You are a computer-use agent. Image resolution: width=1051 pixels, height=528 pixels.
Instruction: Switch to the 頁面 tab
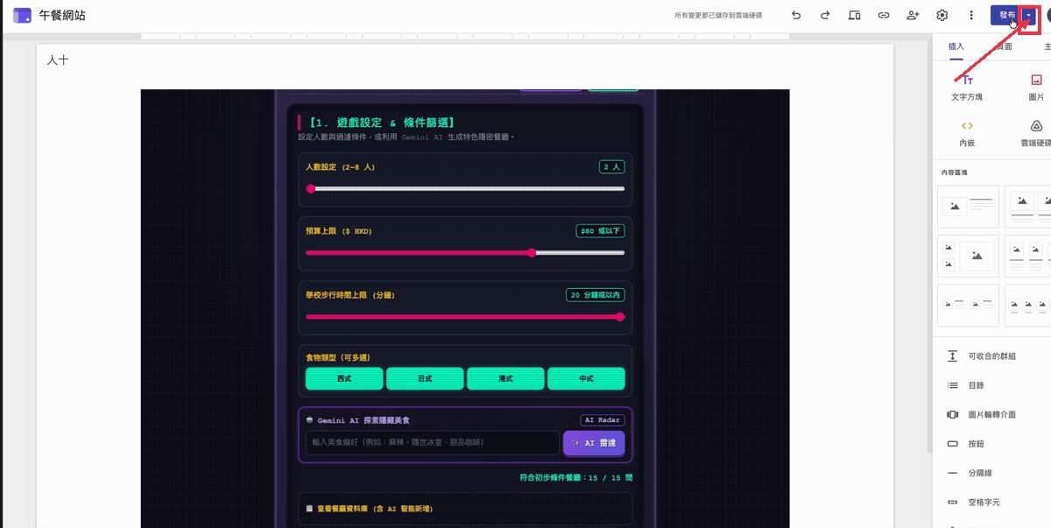pos(1004,46)
